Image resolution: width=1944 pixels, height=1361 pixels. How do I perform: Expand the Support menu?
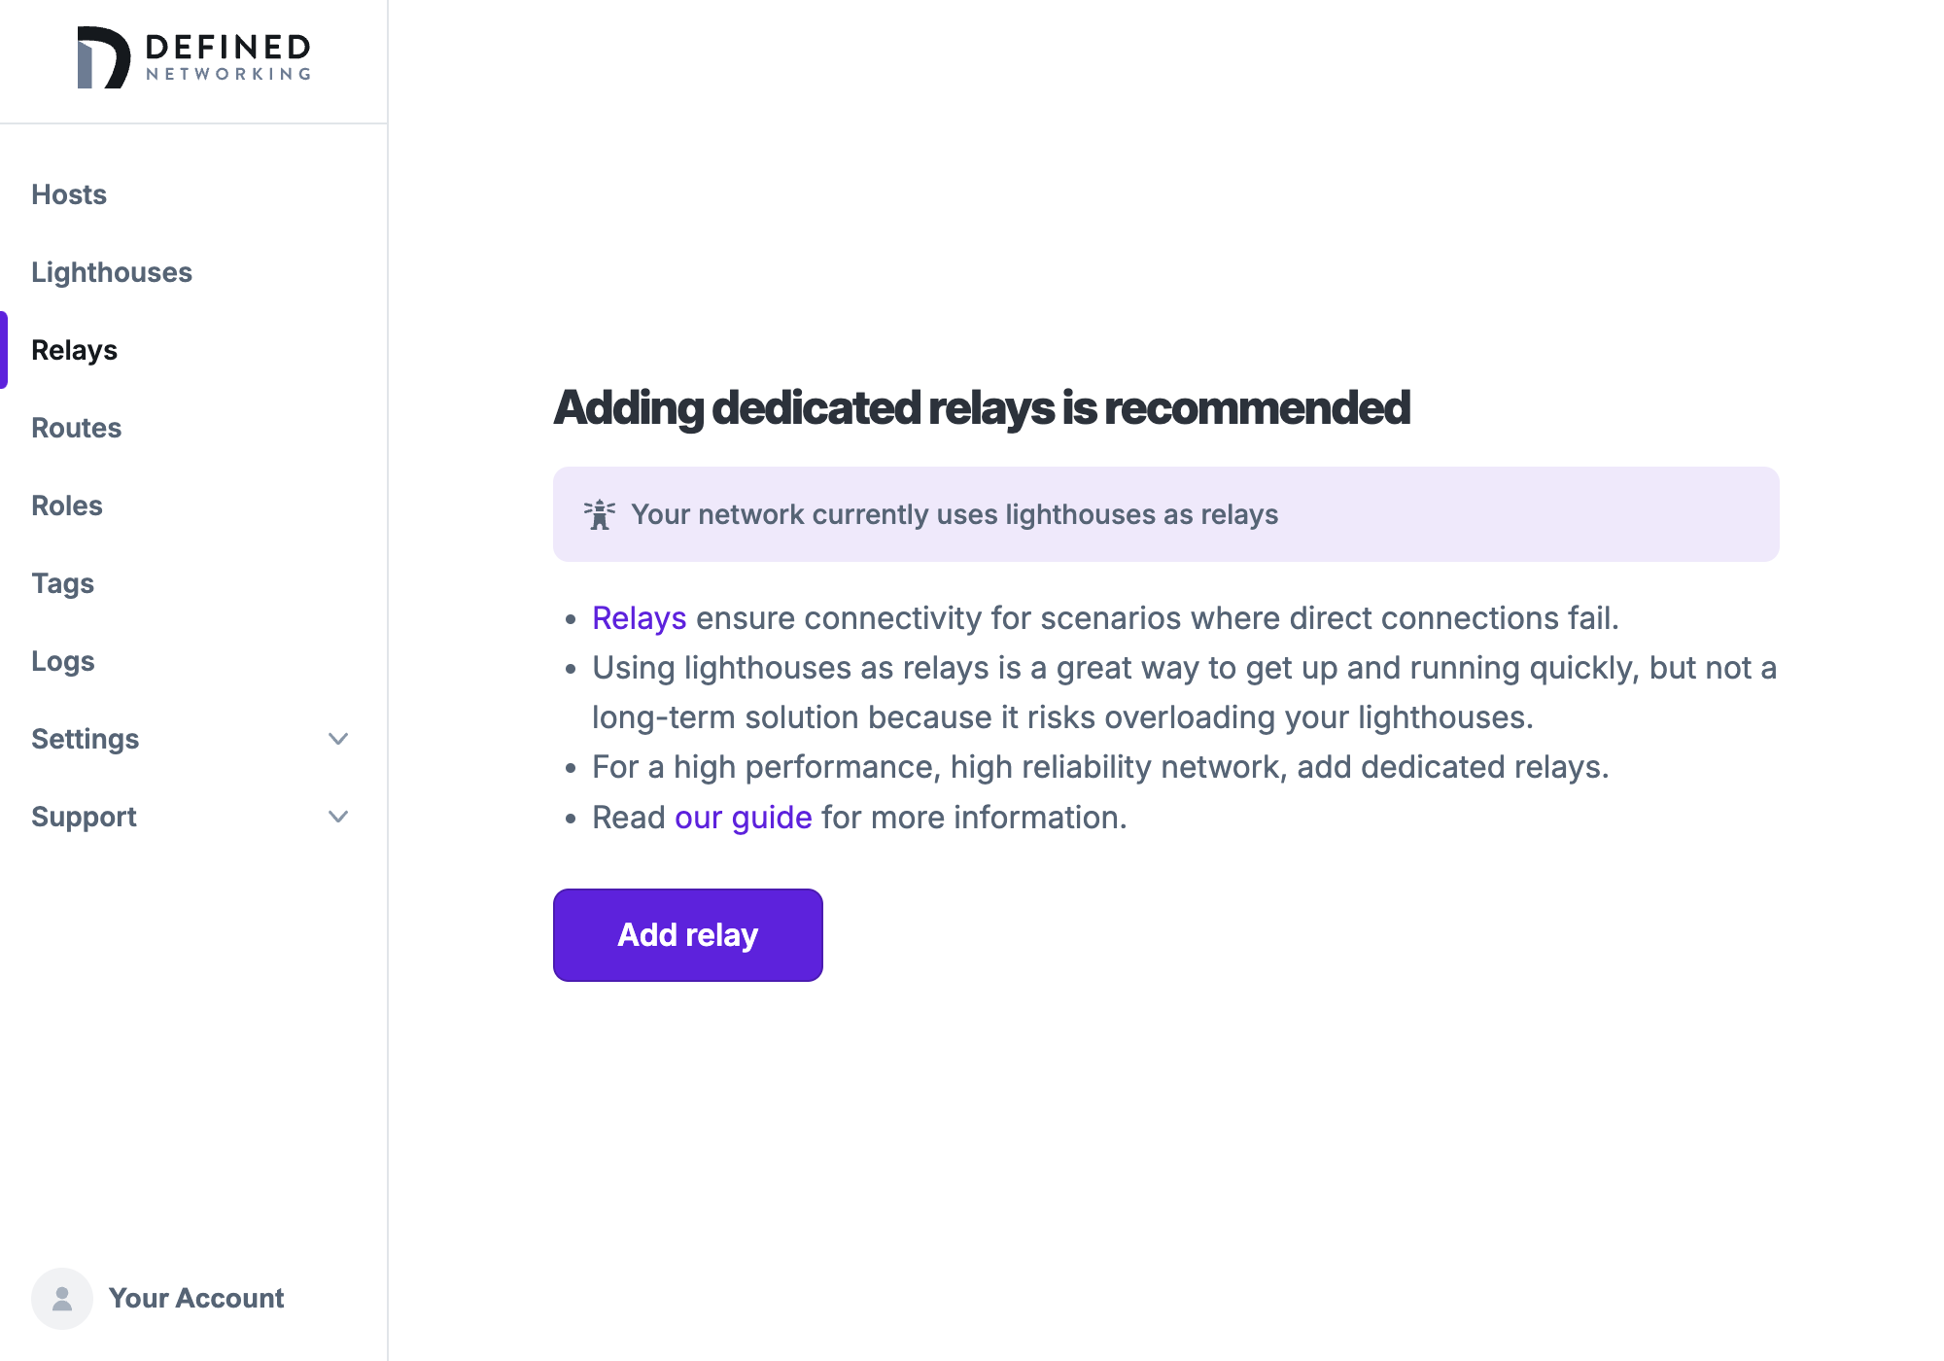coord(84,817)
